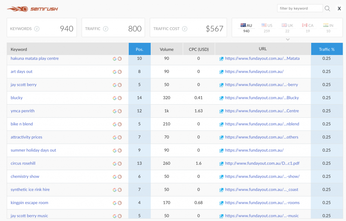Sort by the Traffic % column header
The height and width of the screenshot is (221, 346).
[327, 49]
